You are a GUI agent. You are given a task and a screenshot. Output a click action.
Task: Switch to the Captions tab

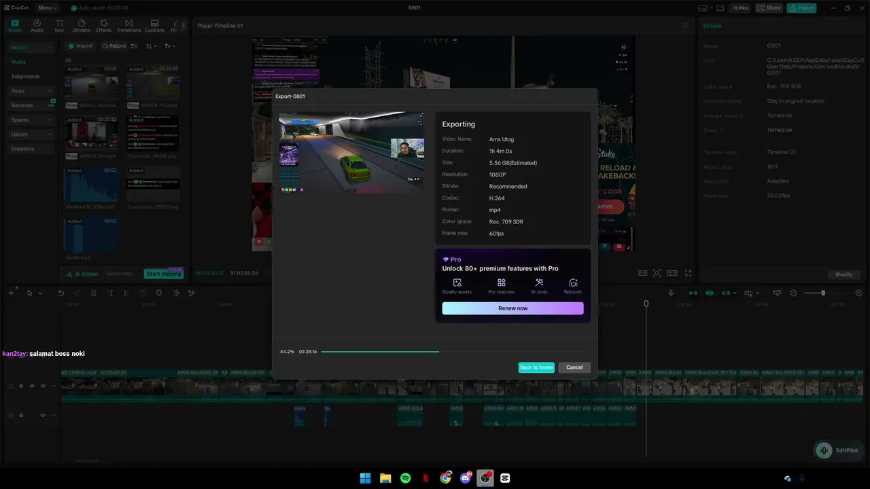pos(154,26)
